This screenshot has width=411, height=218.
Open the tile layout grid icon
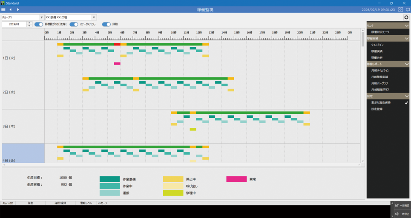(400, 9)
